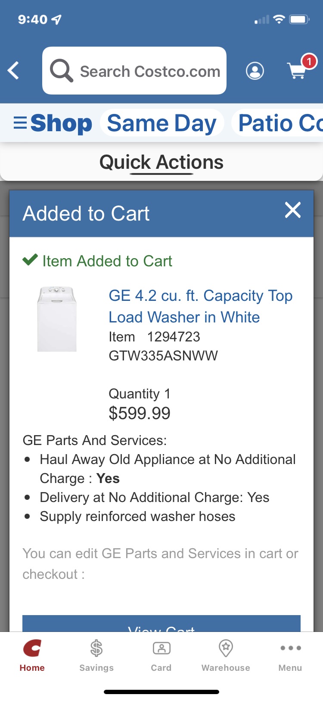Open the Warehouse locator icon
The height and width of the screenshot is (701, 323).
point(225,648)
